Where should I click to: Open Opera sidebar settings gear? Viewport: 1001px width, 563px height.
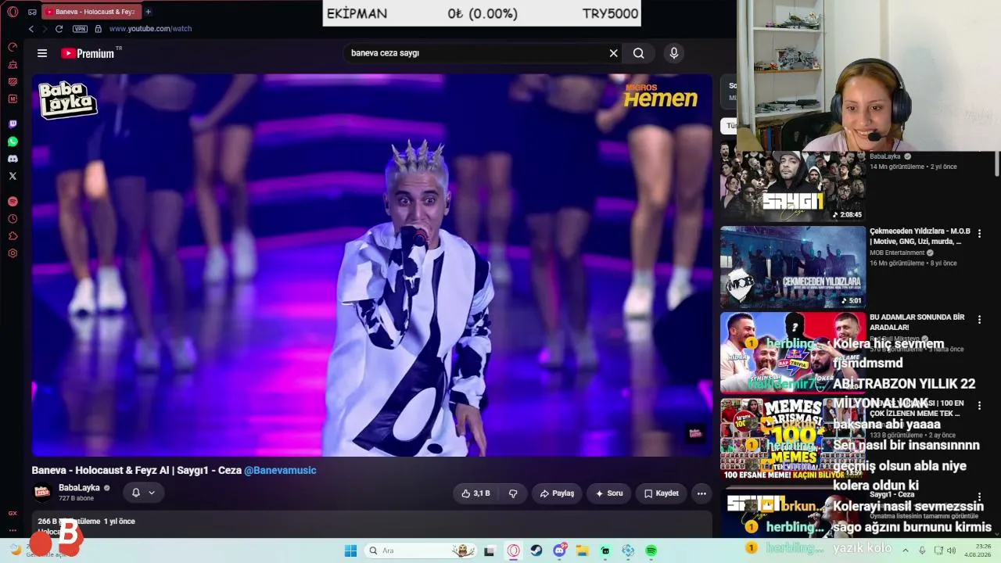click(x=13, y=253)
